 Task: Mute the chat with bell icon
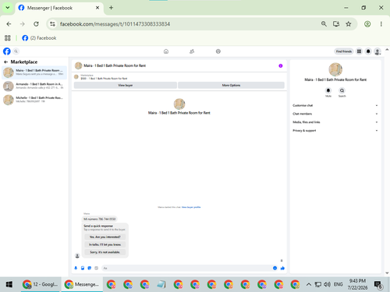click(x=328, y=90)
